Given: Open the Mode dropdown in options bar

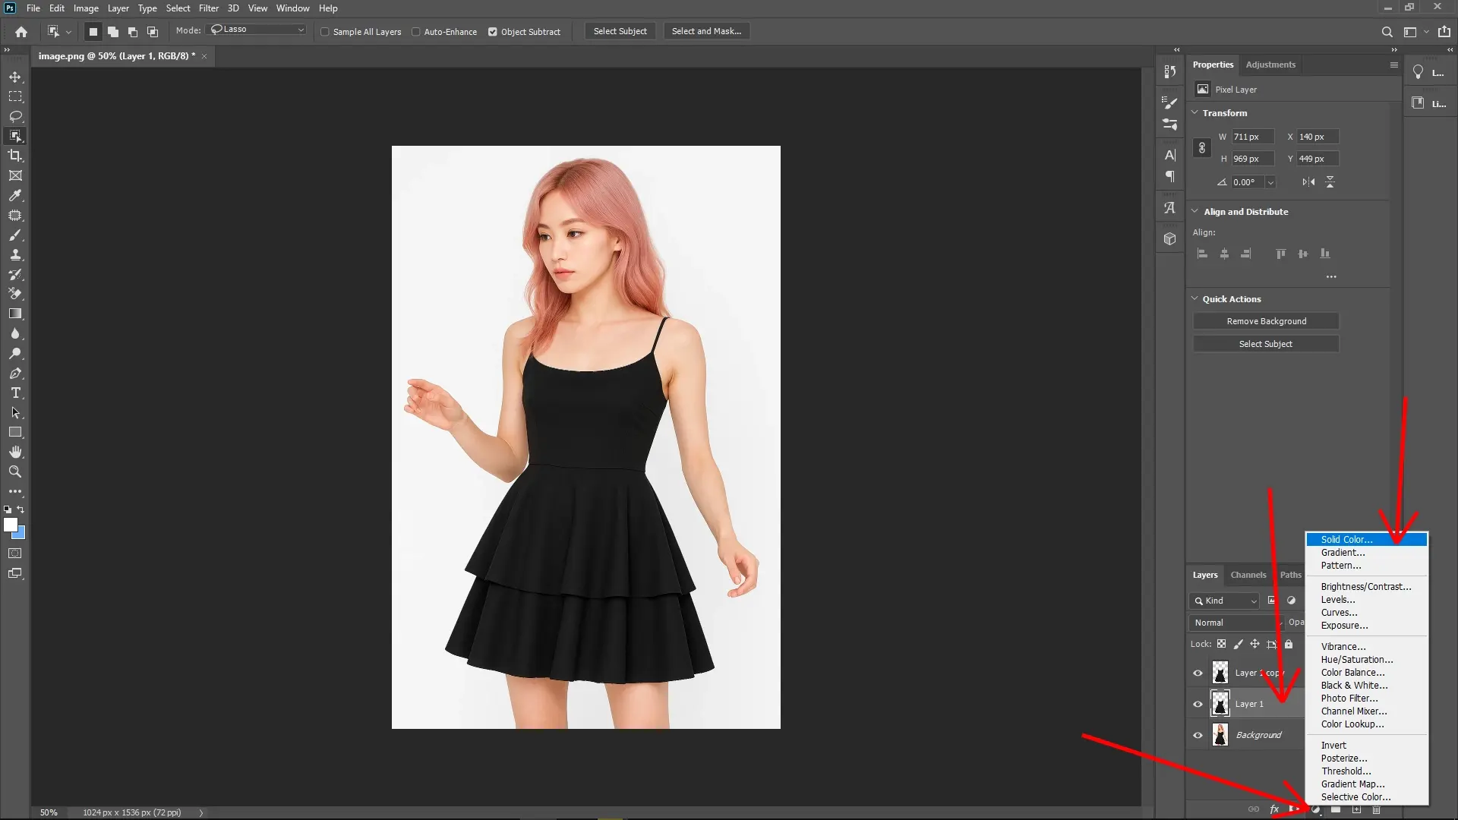Looking at the screenshot, I should coord(256,29).
